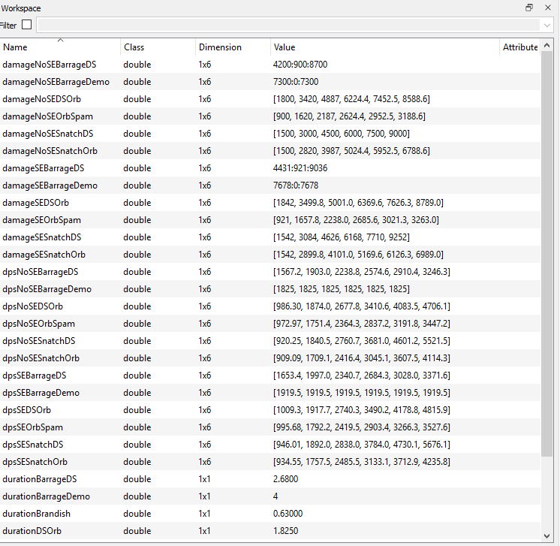Select variable dpsSEOrbSpam in list
Screen dimensions: 560x546
[x=33, y=427]
